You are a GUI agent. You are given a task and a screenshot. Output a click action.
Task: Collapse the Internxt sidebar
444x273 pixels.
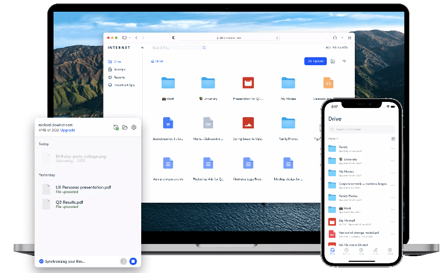(x=142, y=47)
